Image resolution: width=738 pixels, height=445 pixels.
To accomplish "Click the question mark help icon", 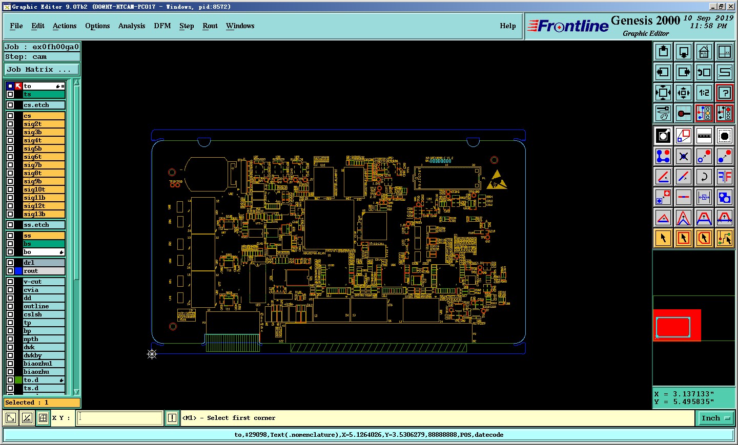I will click(x=725, y=93).
